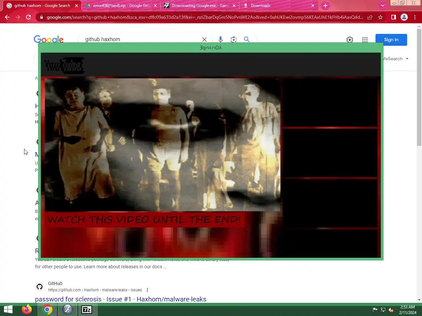Click the main video in the popup window
This screenshot has width=422, height=316.
[163, 145]
